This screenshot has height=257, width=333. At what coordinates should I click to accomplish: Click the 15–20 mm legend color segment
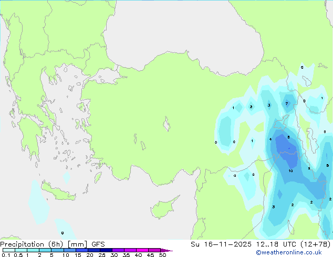tap(82, 250)
